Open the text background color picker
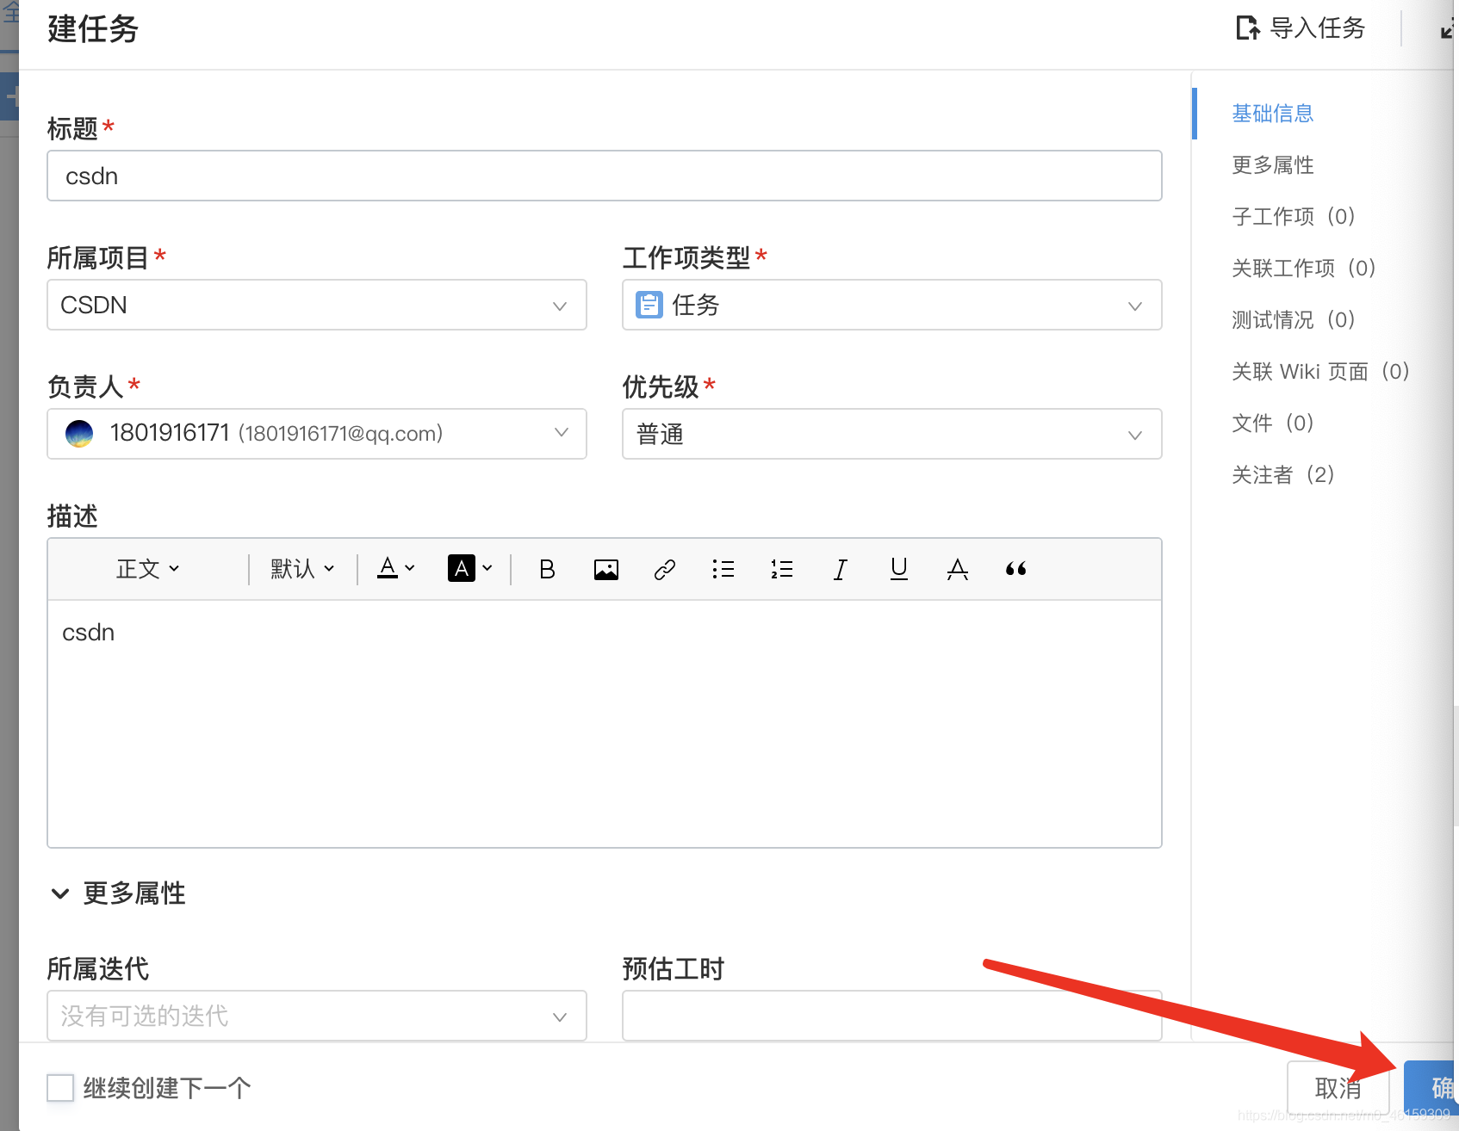Screen dimensions: 1459x1131 coord(470,568)
